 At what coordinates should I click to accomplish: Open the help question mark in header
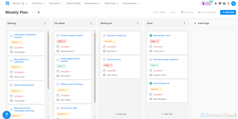(224, 4)
